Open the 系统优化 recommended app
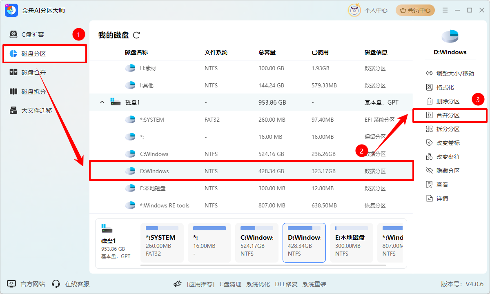 [x=258, y=284]
